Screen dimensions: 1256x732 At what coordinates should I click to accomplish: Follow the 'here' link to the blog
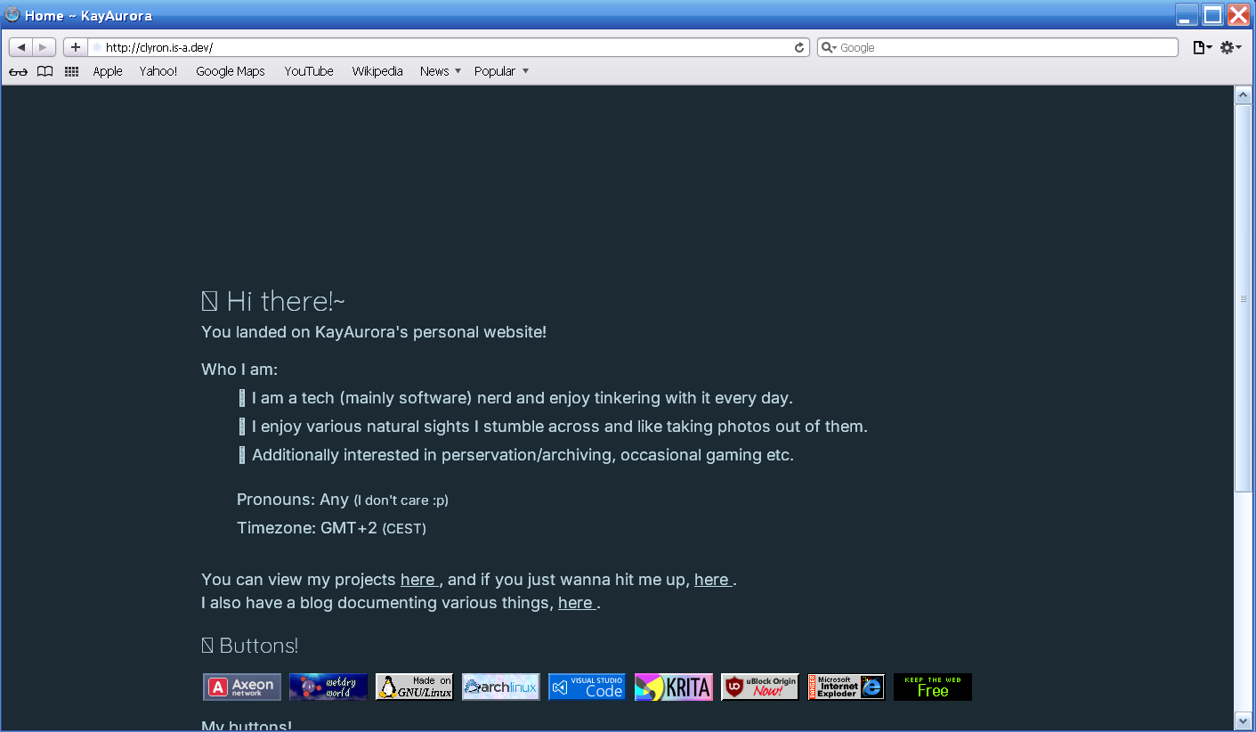tap(575, 603)
